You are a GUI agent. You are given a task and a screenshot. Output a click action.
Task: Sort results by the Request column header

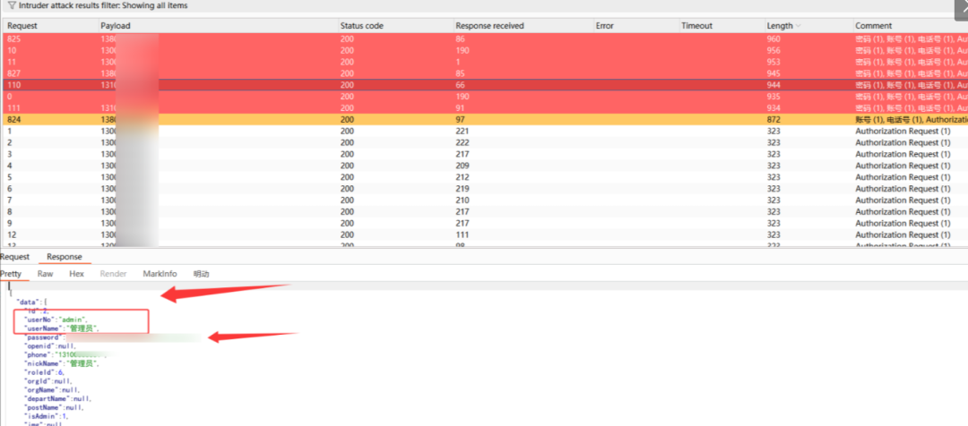[x=22, y=26]
